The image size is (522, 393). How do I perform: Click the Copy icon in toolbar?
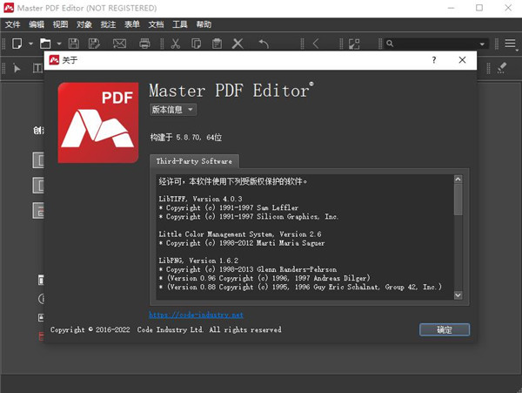(196, 44)
